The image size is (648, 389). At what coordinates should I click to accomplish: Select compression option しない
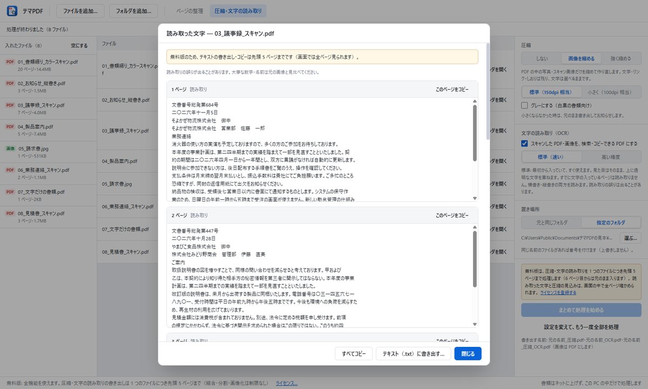pyautogui.click(x=541, y=58)
